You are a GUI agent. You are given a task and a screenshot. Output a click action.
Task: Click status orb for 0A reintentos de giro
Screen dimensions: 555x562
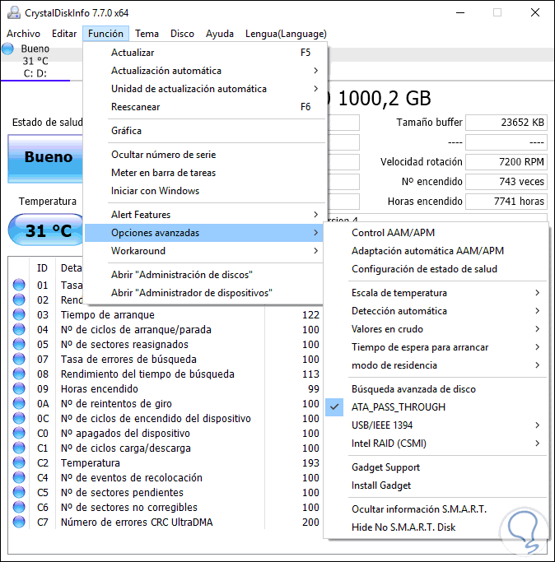(x=19, y=403)
